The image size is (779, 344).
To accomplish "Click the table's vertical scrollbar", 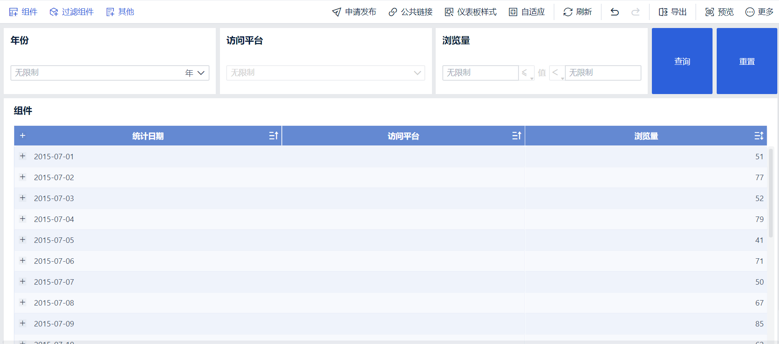I will coord(771,193).
